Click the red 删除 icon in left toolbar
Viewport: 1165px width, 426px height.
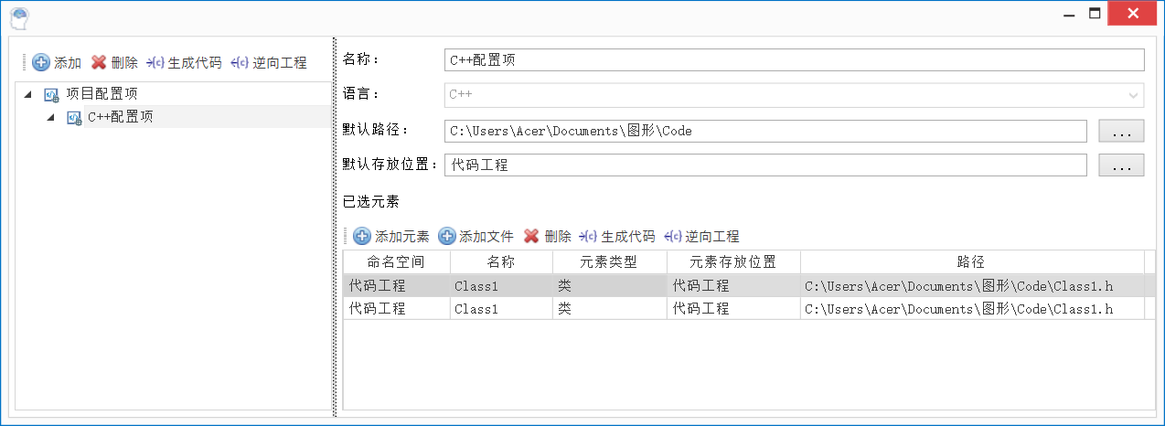click(x=99, y=63)
